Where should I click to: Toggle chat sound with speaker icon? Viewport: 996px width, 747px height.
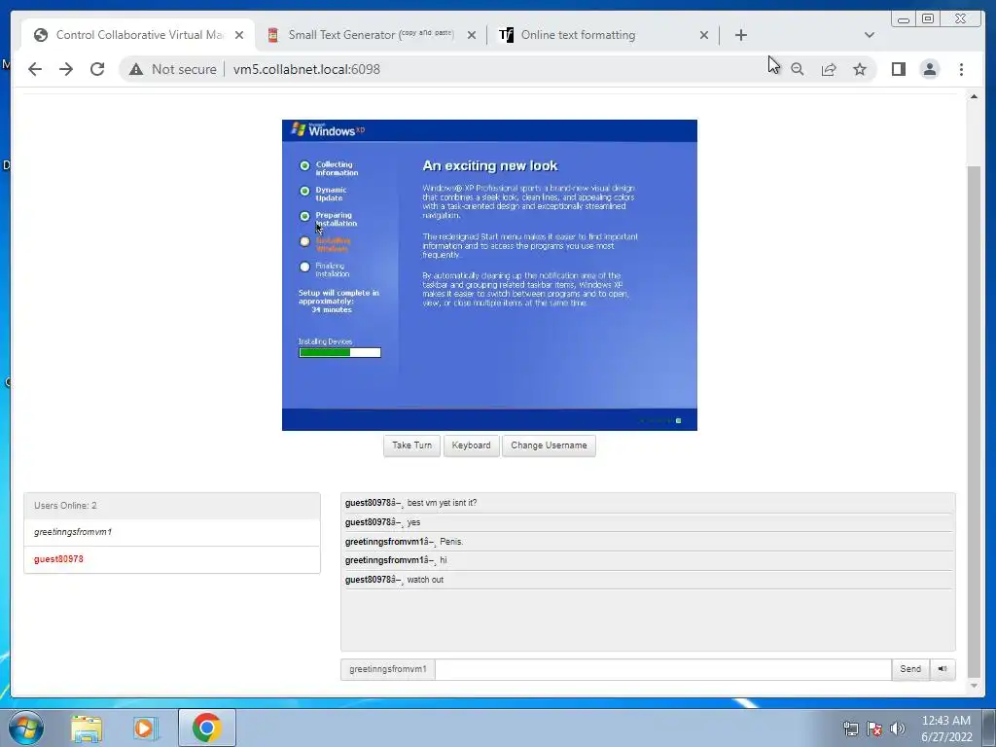(943, 669)
